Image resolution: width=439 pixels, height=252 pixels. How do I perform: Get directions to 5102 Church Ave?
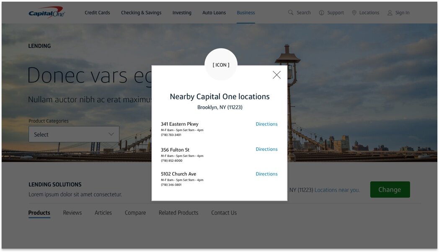pyautogui.click(x=266, y=174)
